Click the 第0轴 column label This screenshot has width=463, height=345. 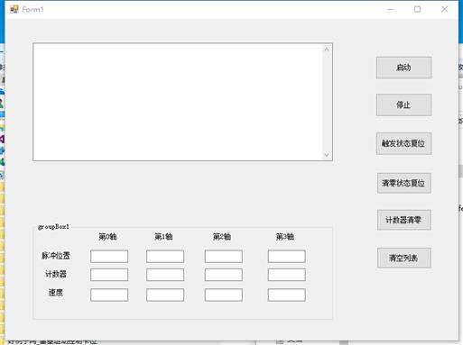(x=107, y=237)
